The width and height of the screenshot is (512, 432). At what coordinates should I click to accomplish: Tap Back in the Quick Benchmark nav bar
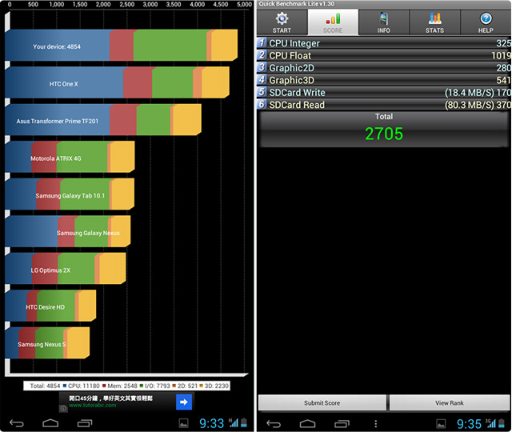274,424
